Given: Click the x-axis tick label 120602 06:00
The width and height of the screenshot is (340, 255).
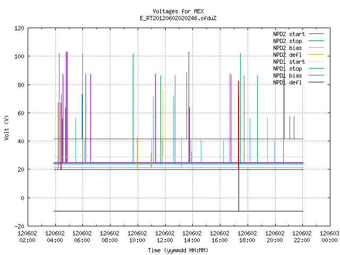Looking at the screenshot, I should (82, 237).
